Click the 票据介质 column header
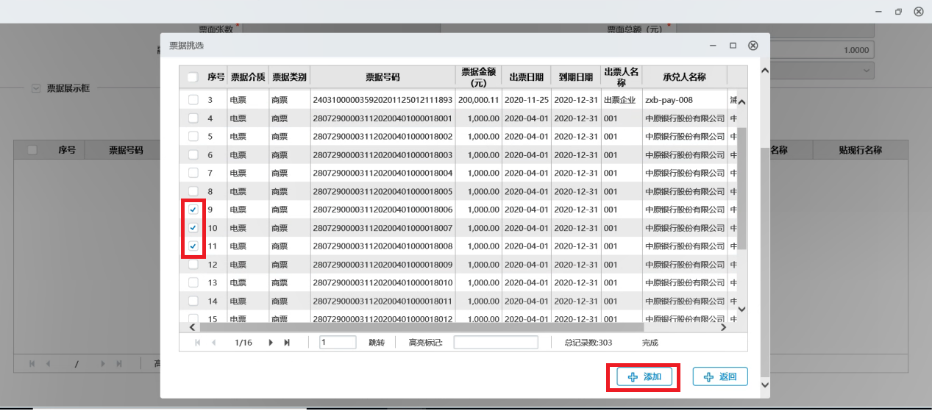 248,77
